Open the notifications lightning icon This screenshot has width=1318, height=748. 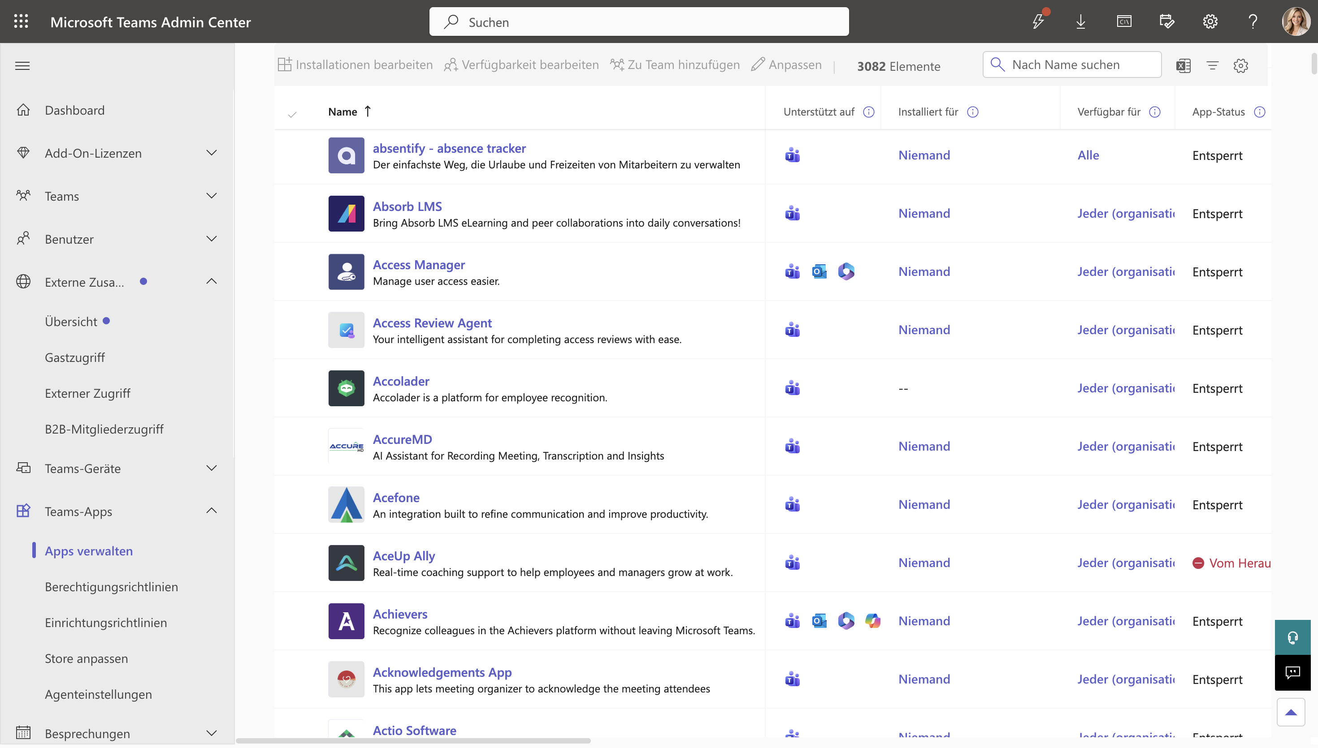click(1038, 21)
